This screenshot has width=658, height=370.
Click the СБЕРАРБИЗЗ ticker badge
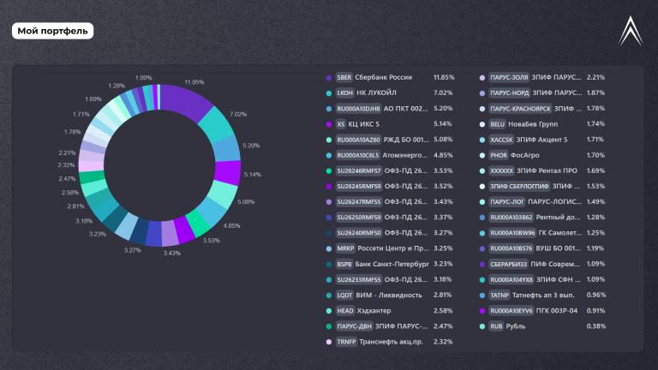509,265
